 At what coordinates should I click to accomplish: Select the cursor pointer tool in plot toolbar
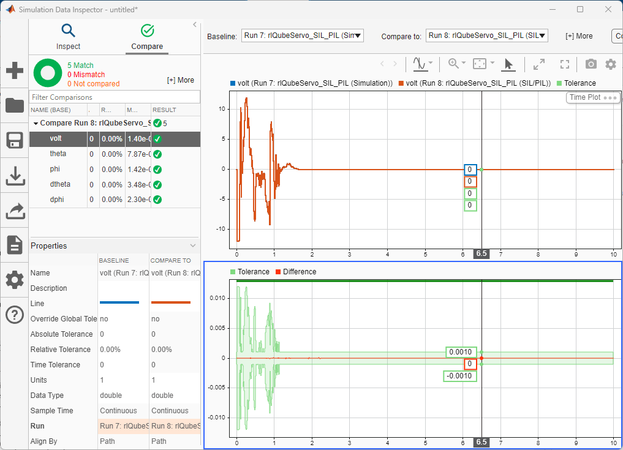click(508, 64)
